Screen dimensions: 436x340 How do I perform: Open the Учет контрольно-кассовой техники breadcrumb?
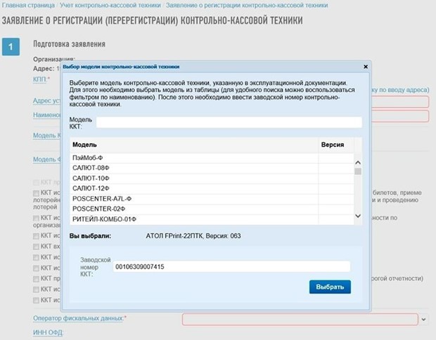pos(110,5)
